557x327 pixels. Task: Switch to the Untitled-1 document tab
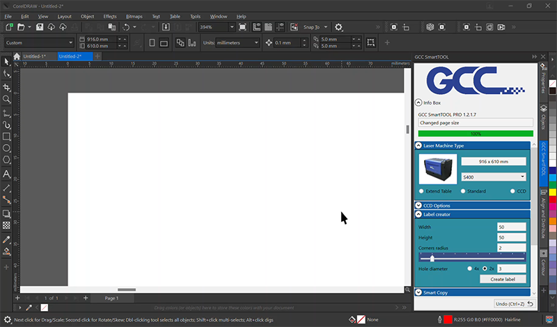(x=34, y=56)
